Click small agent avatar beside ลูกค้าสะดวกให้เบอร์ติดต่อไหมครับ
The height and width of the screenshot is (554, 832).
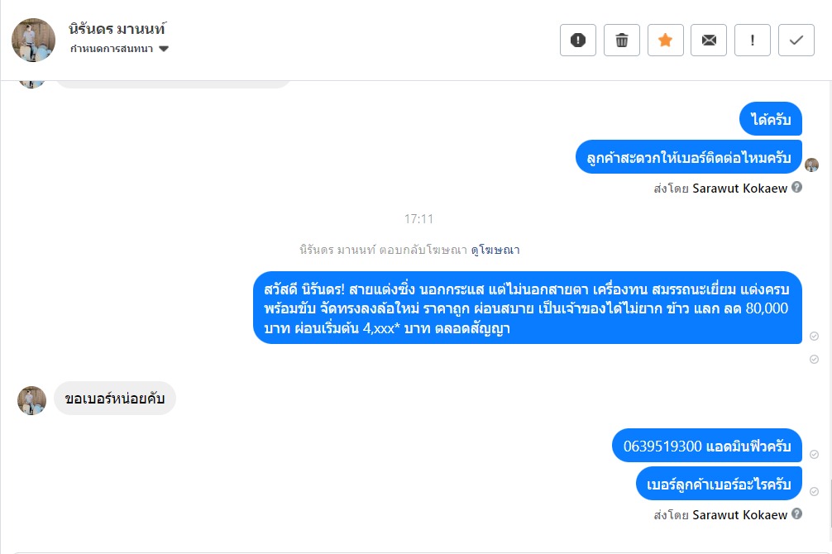(811, 165)
